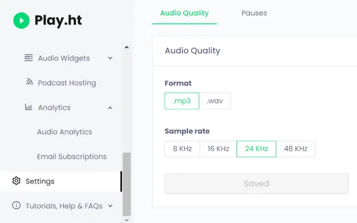Image resolution: width=357 pixels, height=223 pixels.
Task: Select the .wav format option
Action: click(x=215, y=101)
